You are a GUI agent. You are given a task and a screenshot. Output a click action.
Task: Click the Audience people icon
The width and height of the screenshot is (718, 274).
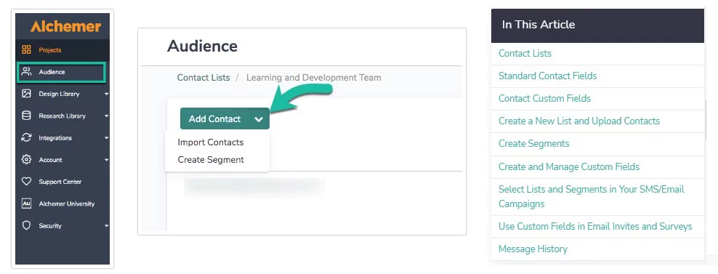click(27, 71)
